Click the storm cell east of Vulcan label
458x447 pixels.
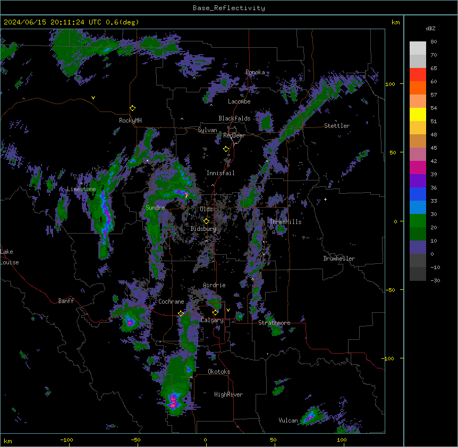pyautogui.click(x=310, y=416)
